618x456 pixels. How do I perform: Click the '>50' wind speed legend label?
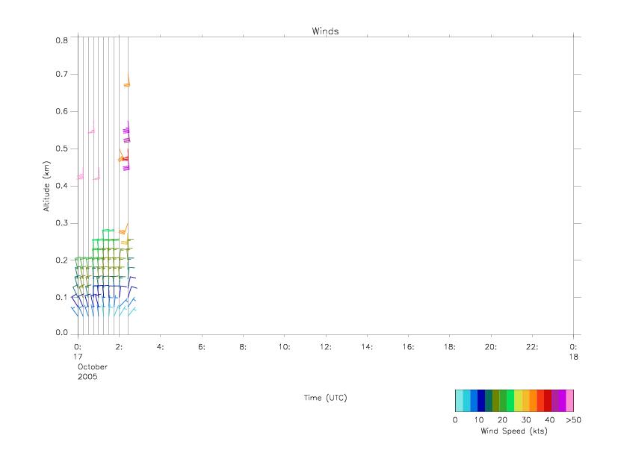573,419
